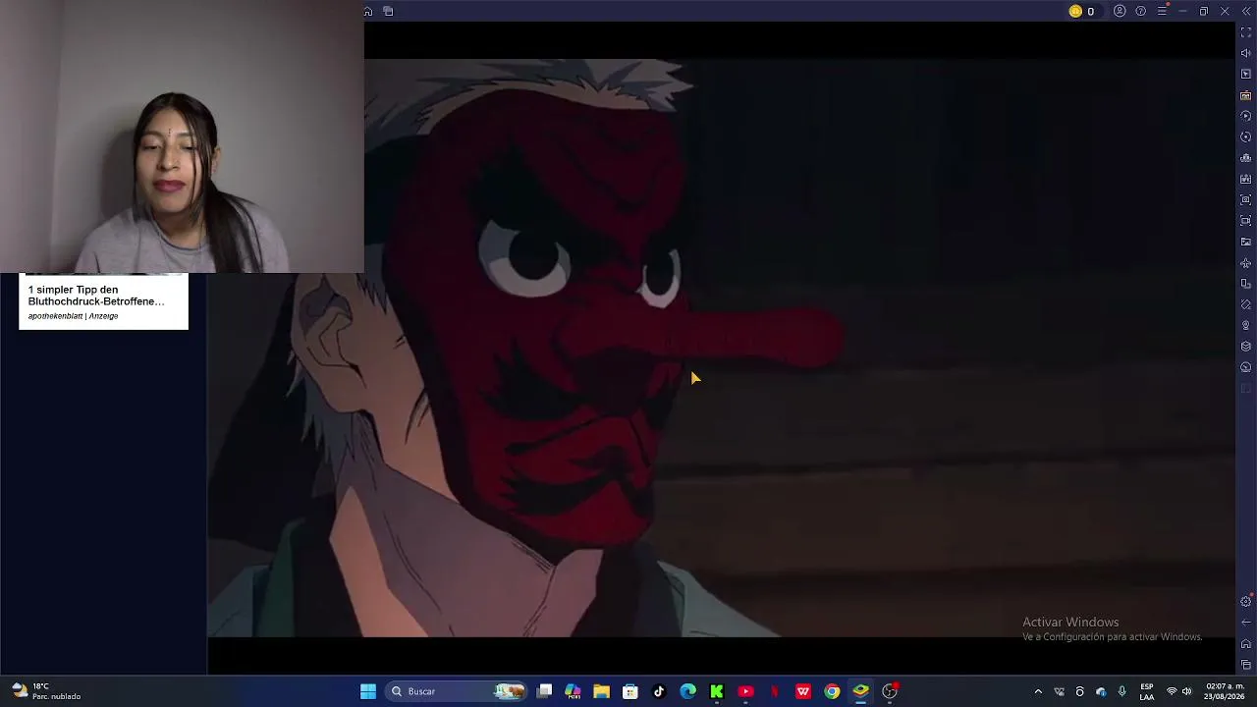1257x707 pixels.
Task: Open the clock showing 02:07 a. m.
Action: click(1225, 691)
